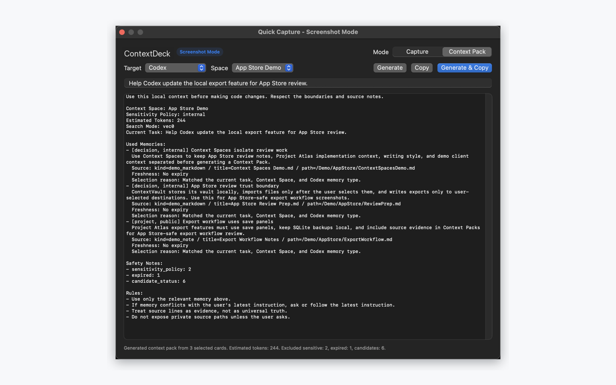Image resolution: width=616 pixels, height=385 pixels.
Task: Click the Generate & Copy button
Action: [x=465, y=68]
